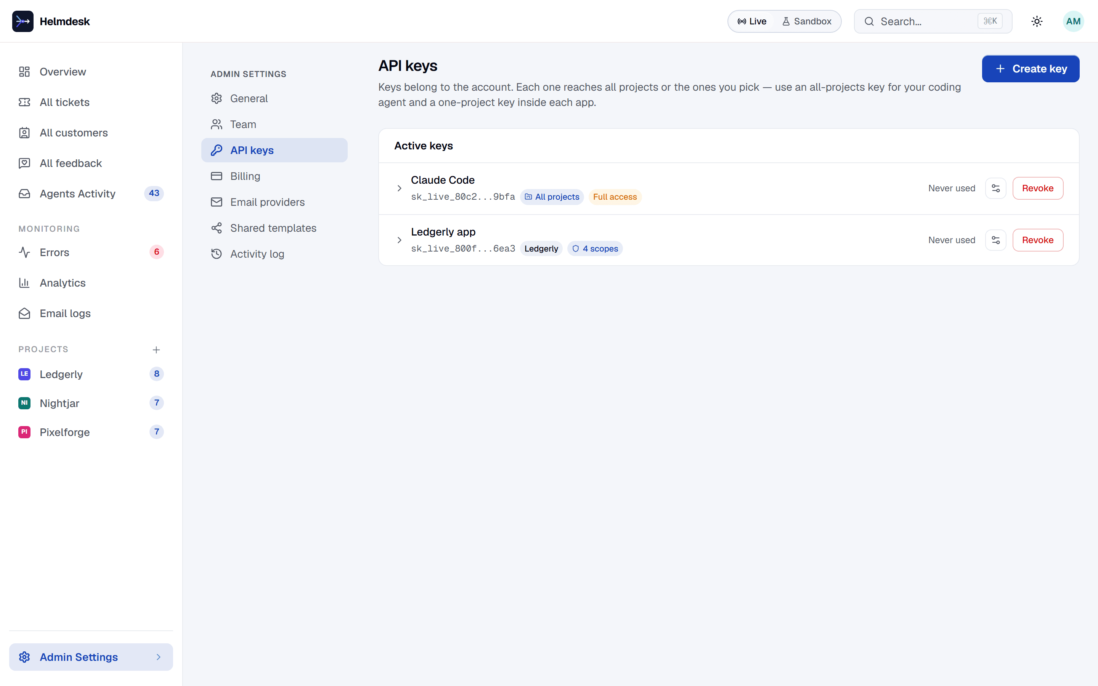Open General admin settings
Viewport: 1098px width, 686px height.
(x=274, y=98)
